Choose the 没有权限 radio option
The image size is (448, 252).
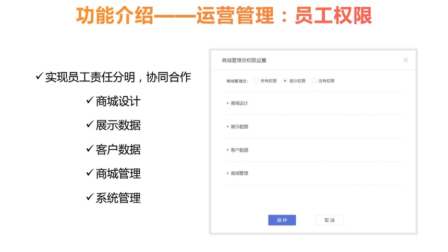[x=313, y=81]
